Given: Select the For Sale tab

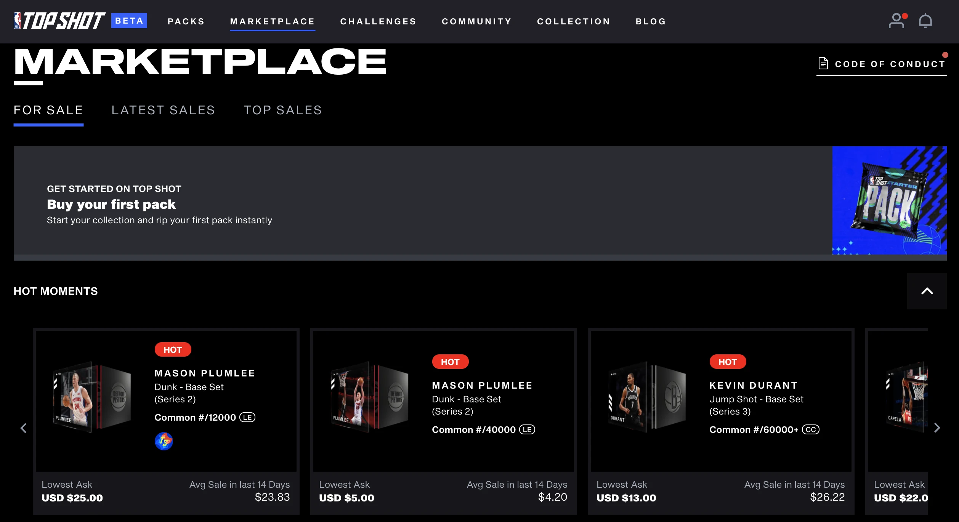Looking at the screenshot, I should (x=48, y=110).
